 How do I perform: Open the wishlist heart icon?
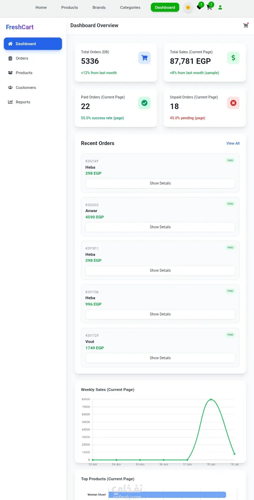199,7
